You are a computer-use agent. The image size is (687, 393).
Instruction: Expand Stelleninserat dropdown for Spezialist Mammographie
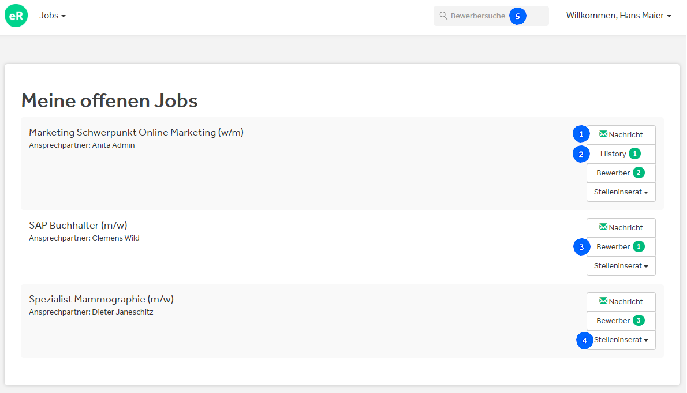[622, 340]
